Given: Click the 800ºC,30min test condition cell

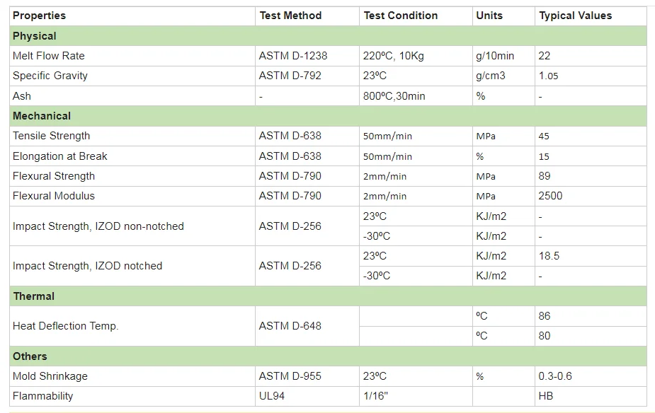Looking at the screenshot, I should 394,96.
